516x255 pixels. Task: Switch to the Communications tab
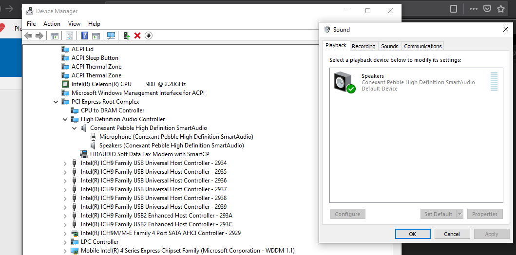point(423,46)
